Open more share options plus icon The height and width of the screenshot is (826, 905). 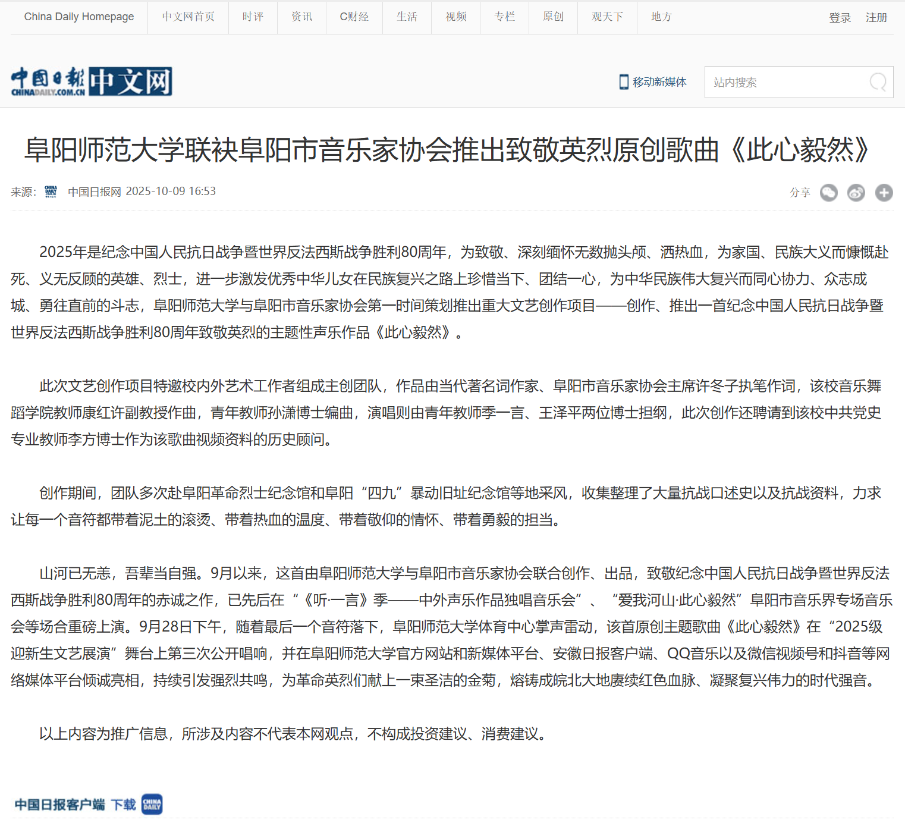tap(884, 193)
